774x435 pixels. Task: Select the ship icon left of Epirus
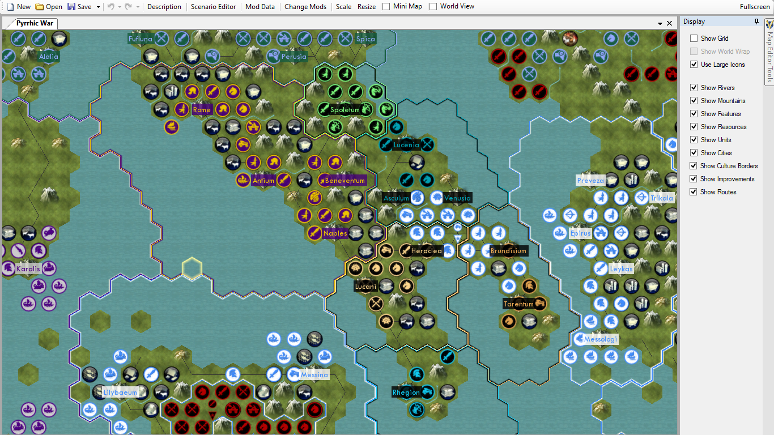(x=560, y=233)
